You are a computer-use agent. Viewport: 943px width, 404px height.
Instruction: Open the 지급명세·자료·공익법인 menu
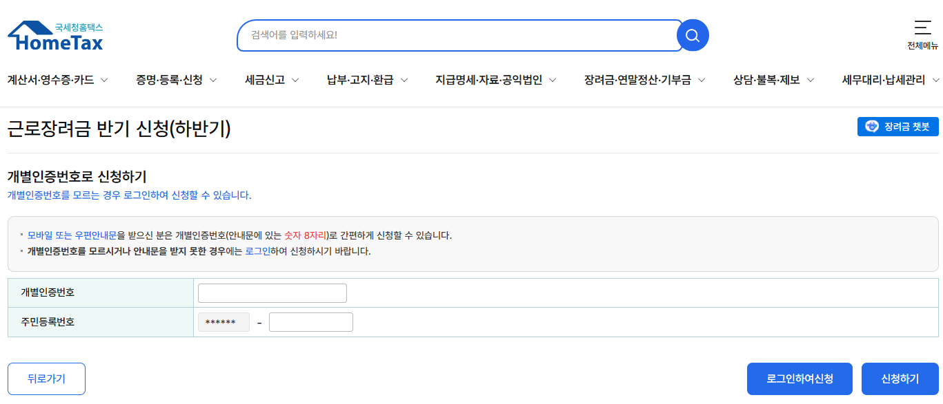tap(488, 80)
